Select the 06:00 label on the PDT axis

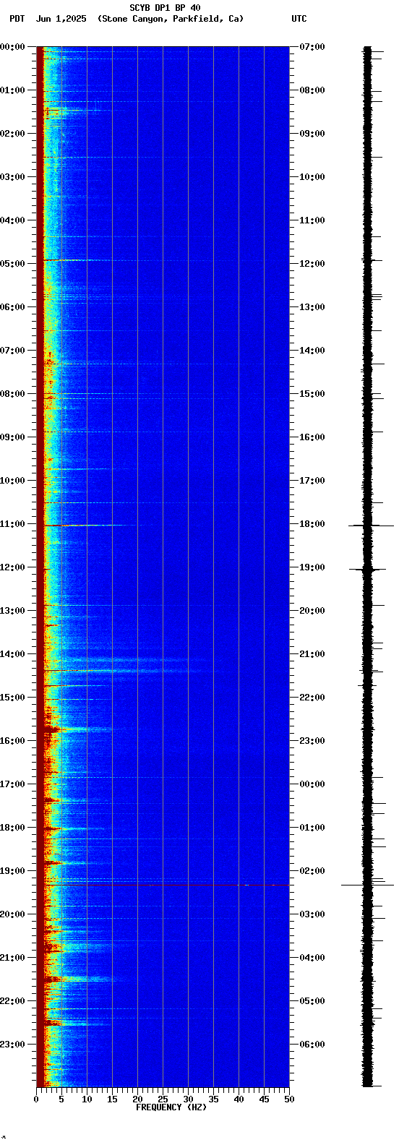click(12, 307)
